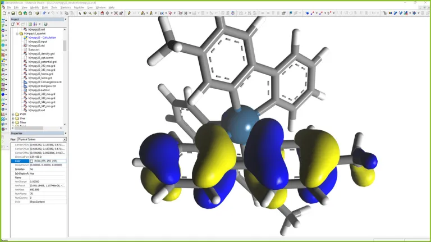Collapse the Ir(mppy)3_quartet folder
431x242 pixels.
pyautogui.click(x=17, y=34)
